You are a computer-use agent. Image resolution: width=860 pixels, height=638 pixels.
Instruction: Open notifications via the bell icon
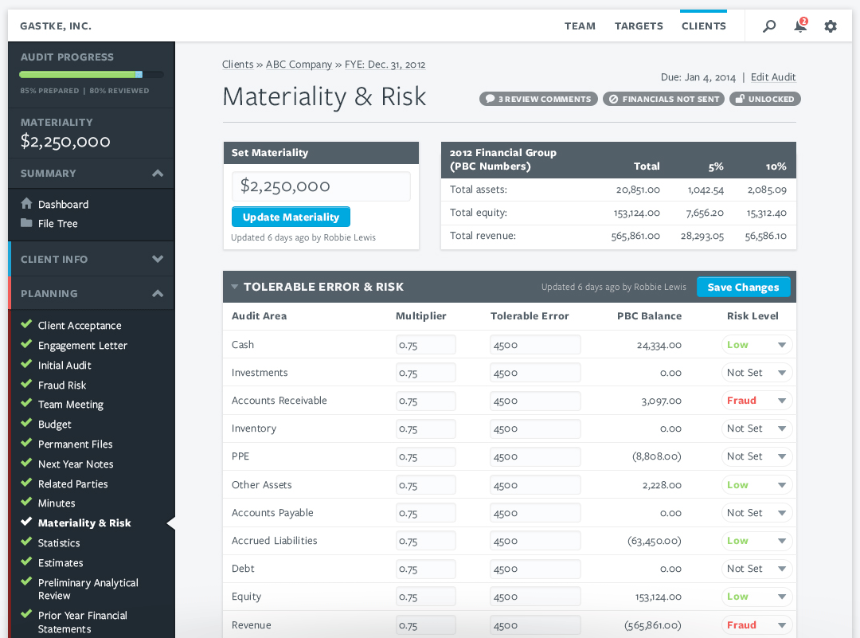coord(799,25)
